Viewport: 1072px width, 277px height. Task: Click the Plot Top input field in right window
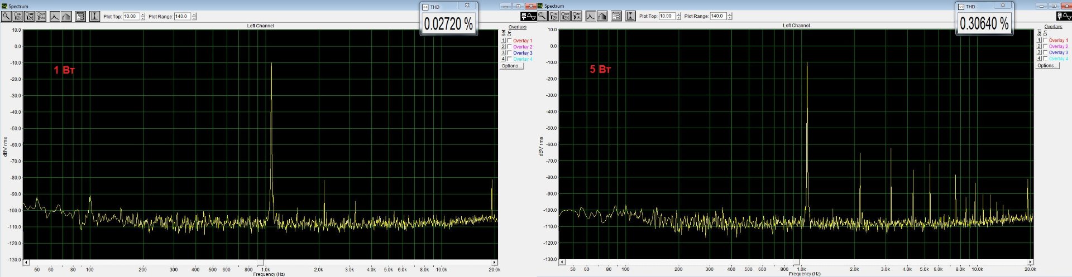click(x=667, y=16)
